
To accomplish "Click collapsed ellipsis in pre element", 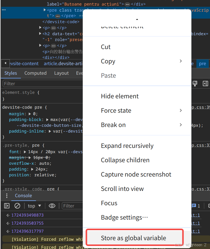I will coord(58,16).
